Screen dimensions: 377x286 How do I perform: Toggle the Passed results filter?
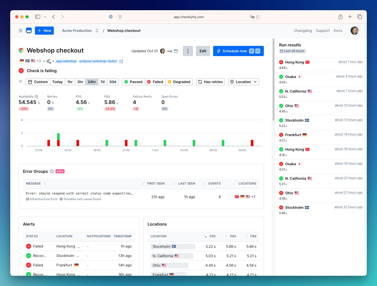[x=133, y=82]
